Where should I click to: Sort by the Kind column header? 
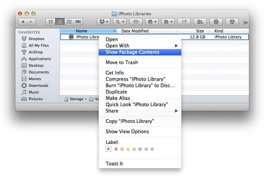[x=229, y=31]
